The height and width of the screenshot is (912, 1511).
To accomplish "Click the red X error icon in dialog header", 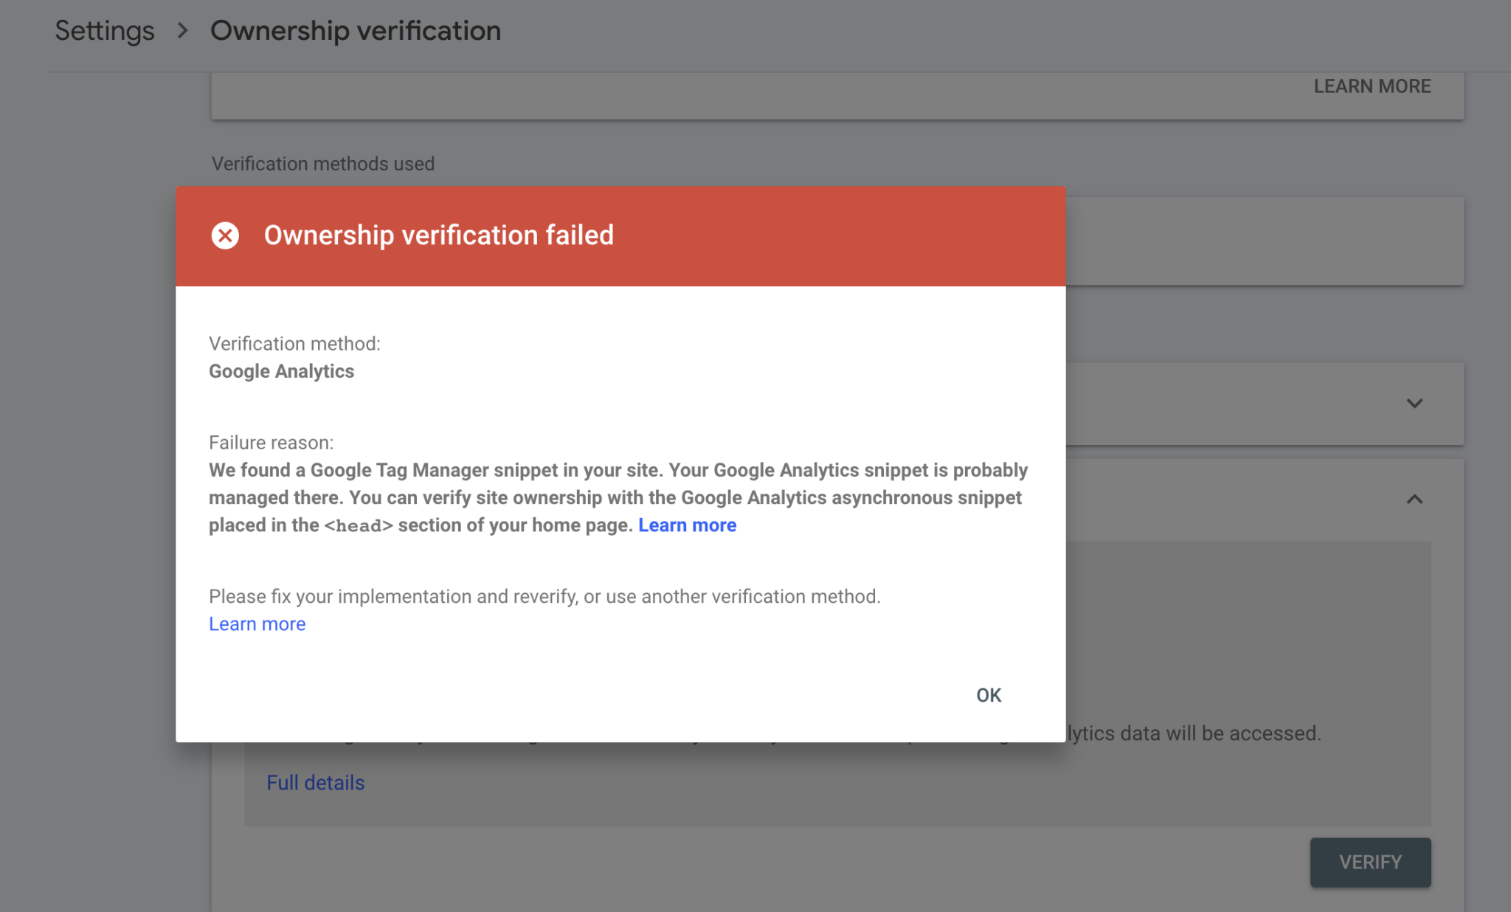I will click(x=225, y=235).
